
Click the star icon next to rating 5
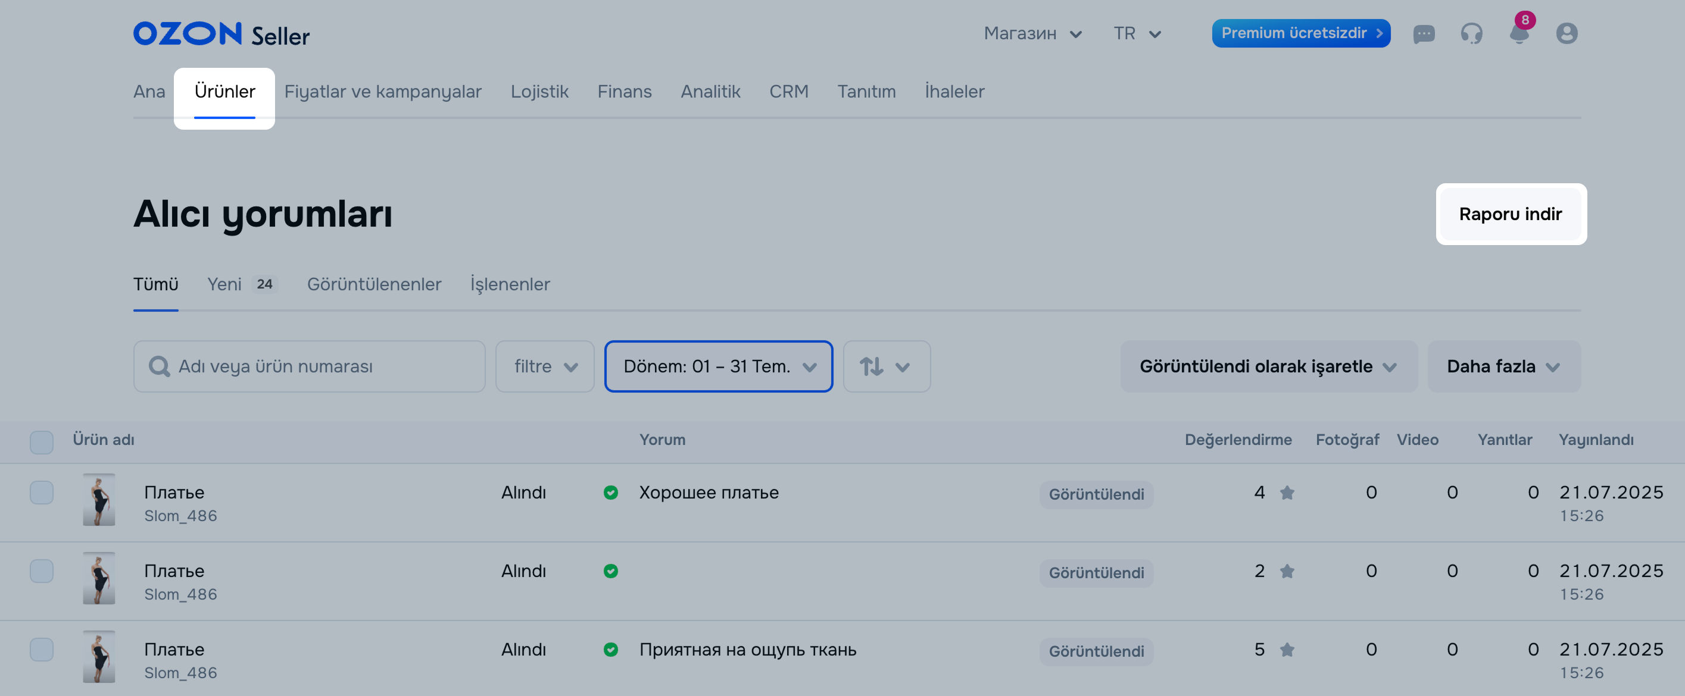(1287, 650)
